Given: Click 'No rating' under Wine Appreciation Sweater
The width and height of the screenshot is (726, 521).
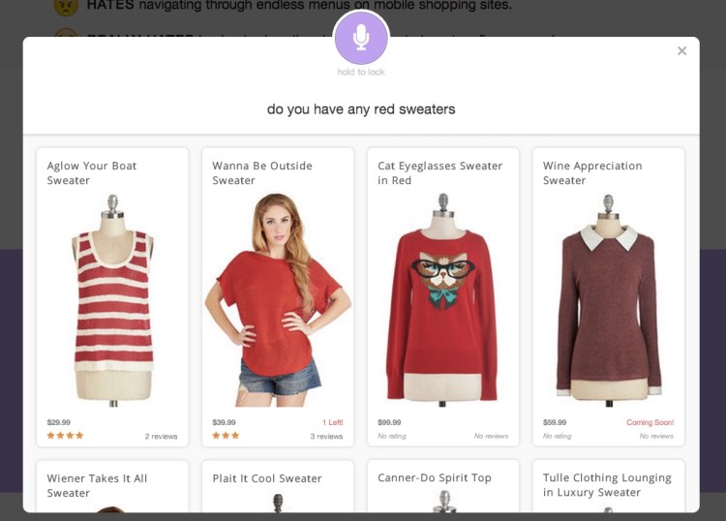Looking at the screenshot, I should click(x=557, y=436).
